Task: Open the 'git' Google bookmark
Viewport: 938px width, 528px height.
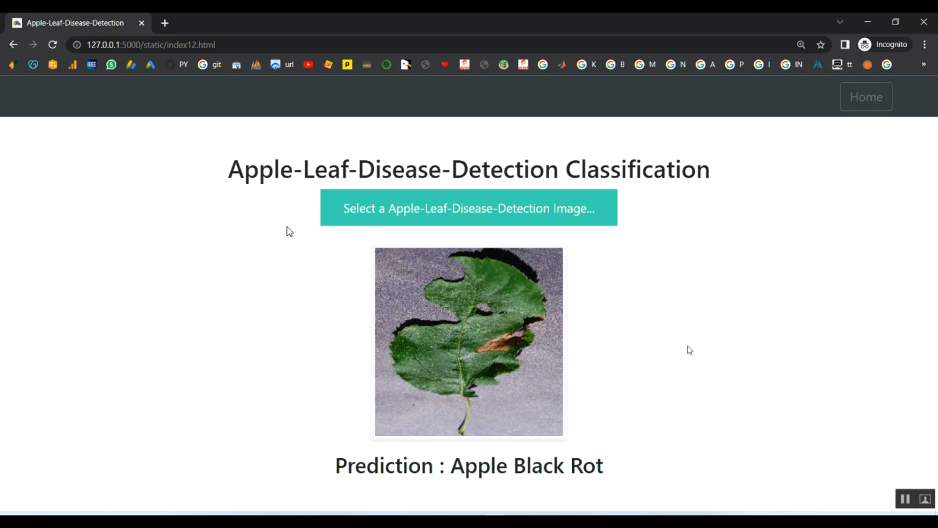Action: tap(209, 64)
